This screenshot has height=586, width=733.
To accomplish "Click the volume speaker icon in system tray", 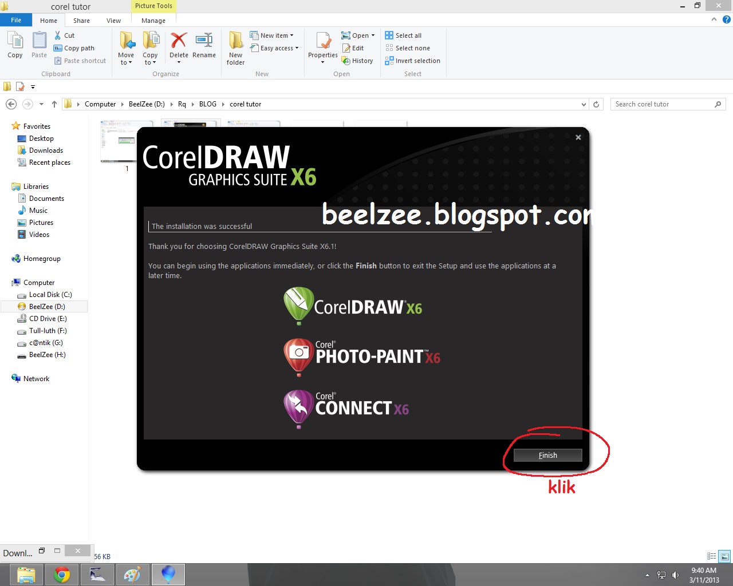I will (x=675, y=575).
